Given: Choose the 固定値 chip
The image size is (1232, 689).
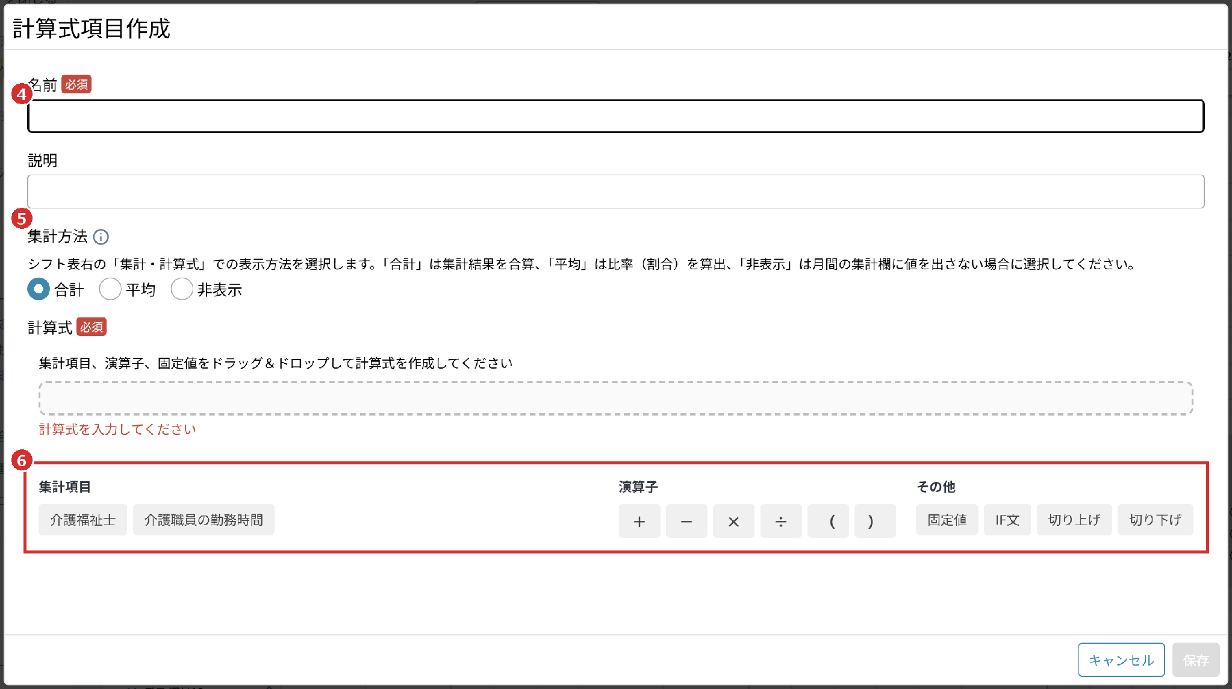Looking at the screenshot, I should tap(947, 520).
